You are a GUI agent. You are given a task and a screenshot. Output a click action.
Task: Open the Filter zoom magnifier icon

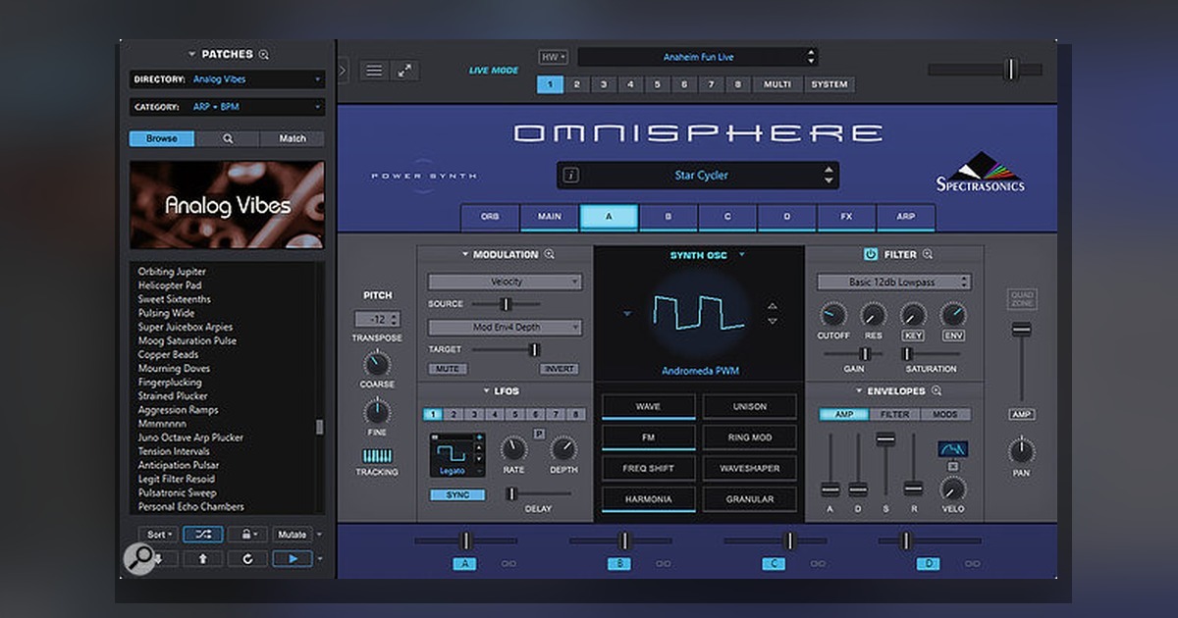(928, 254)
